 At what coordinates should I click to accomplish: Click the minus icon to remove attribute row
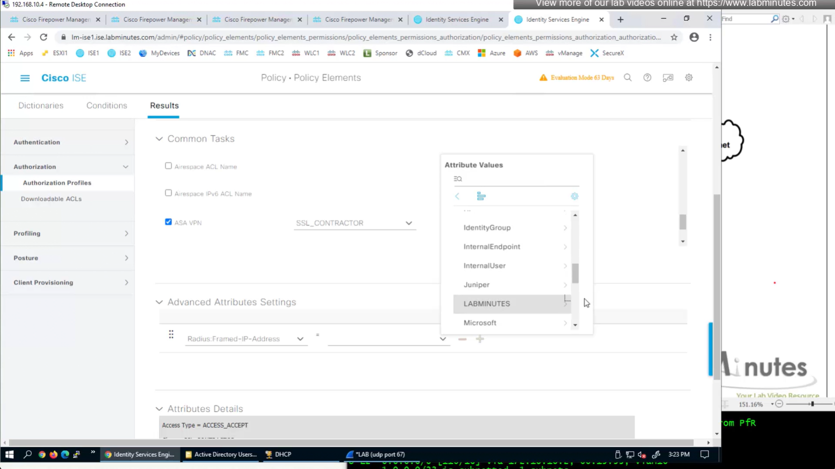click(x=462, y=339)
